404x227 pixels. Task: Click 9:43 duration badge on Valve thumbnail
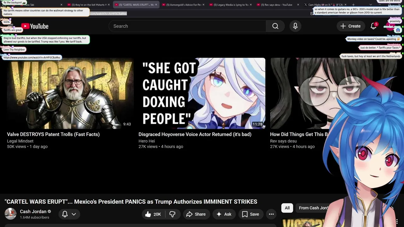point(127,124)
